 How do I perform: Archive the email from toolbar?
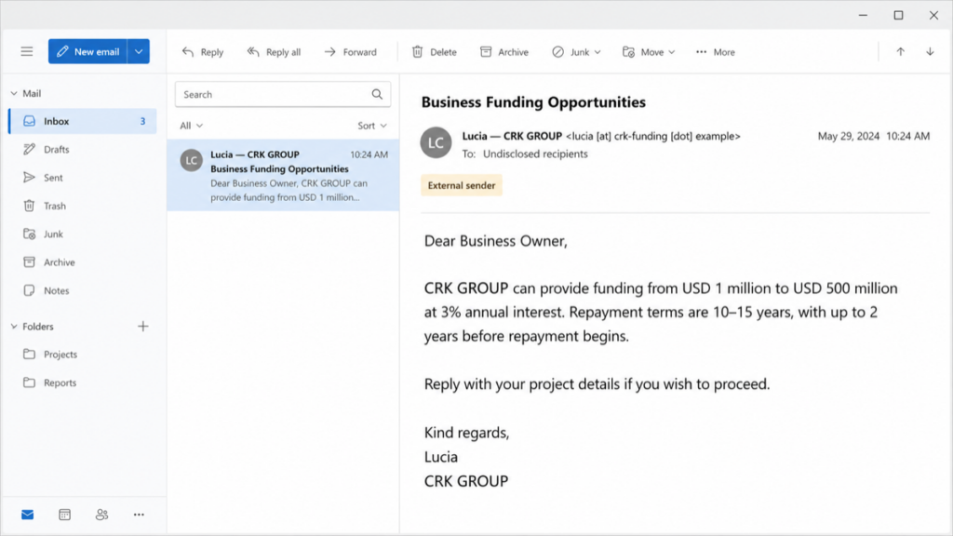point(503,52)
